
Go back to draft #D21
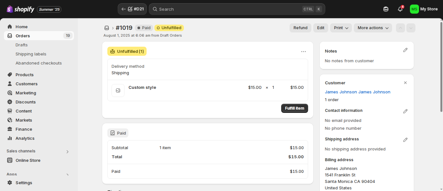(132, 9)
